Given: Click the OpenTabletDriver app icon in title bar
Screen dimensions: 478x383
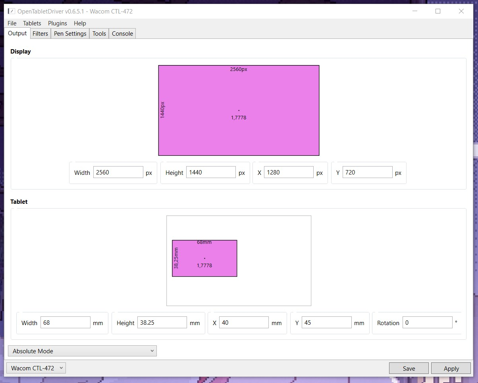Looking at the screenshot, I should pos(12,11).
